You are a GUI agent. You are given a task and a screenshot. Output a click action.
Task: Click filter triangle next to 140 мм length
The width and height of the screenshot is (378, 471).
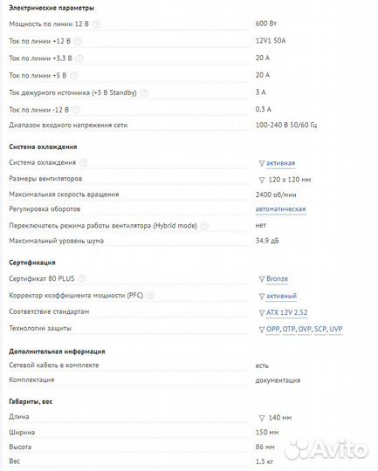262,418
